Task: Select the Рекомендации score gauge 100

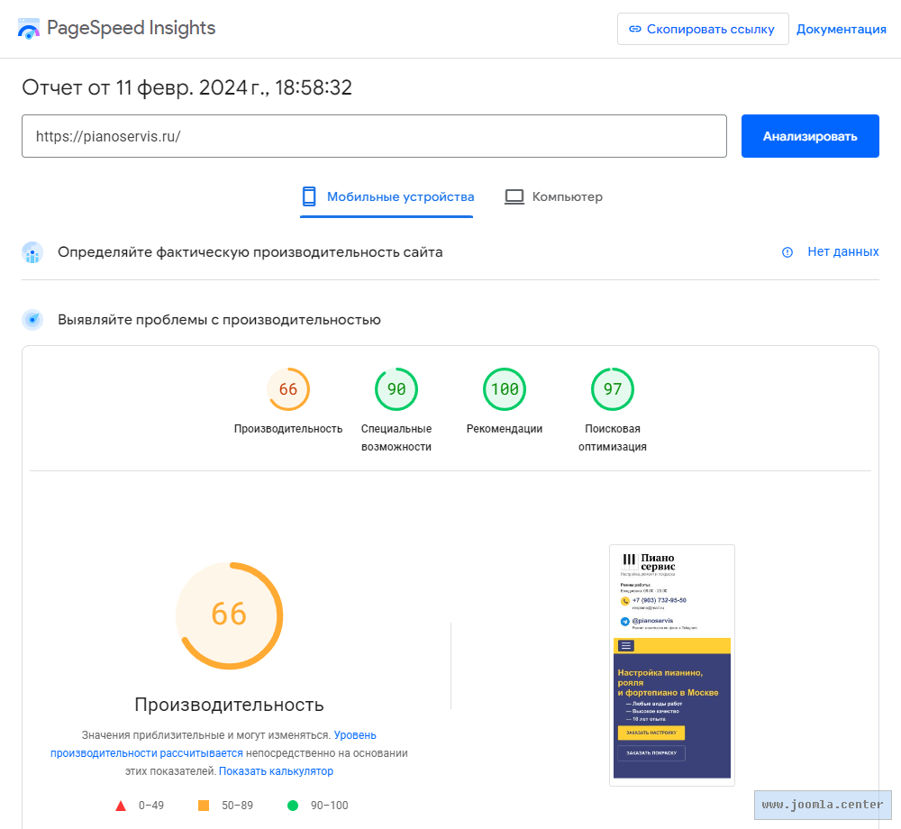Action: 505,389
